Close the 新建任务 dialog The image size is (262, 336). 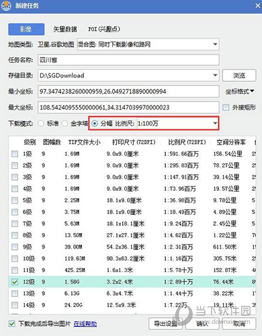(258, 5)
